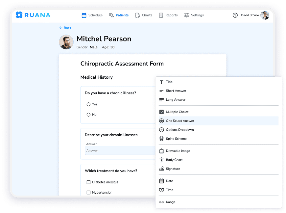
Task: Click the Multiple Choice checkbox icon
Action: 161,112
